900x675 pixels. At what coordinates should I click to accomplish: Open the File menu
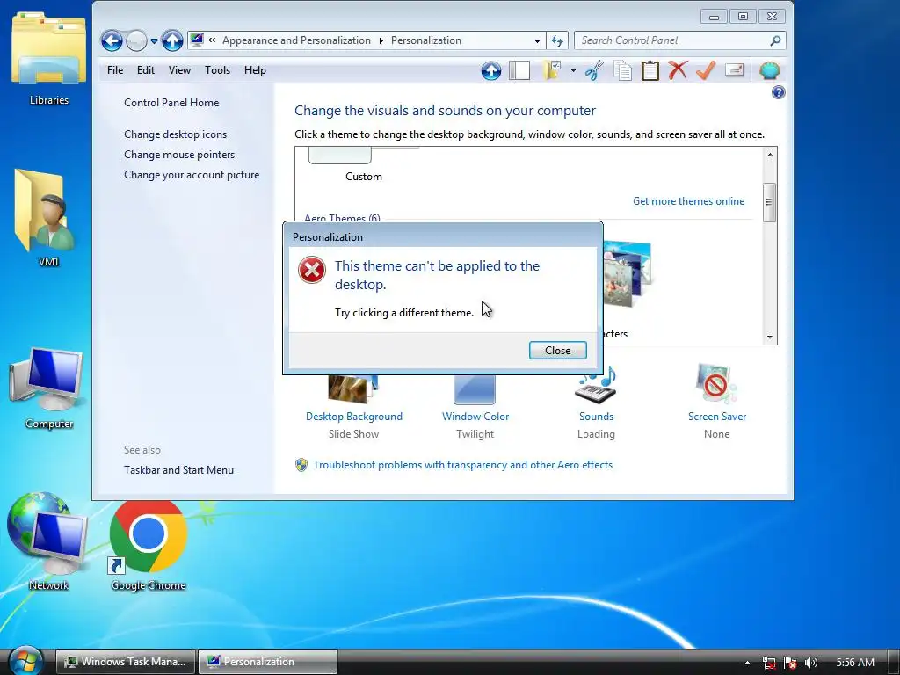tap(115, 70)
